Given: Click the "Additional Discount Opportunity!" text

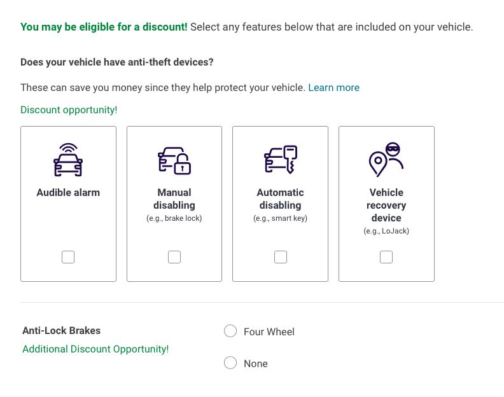Looking at the screenshot, I should (95, 349).
